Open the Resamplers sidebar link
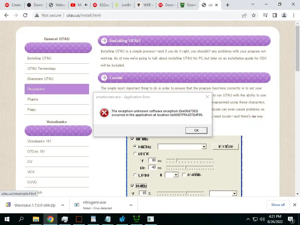The height and width of the screenshot is (225, 300). pos(57,89)
